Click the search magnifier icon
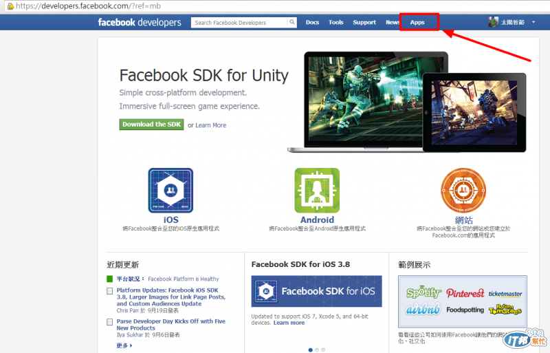 point(291,22)
